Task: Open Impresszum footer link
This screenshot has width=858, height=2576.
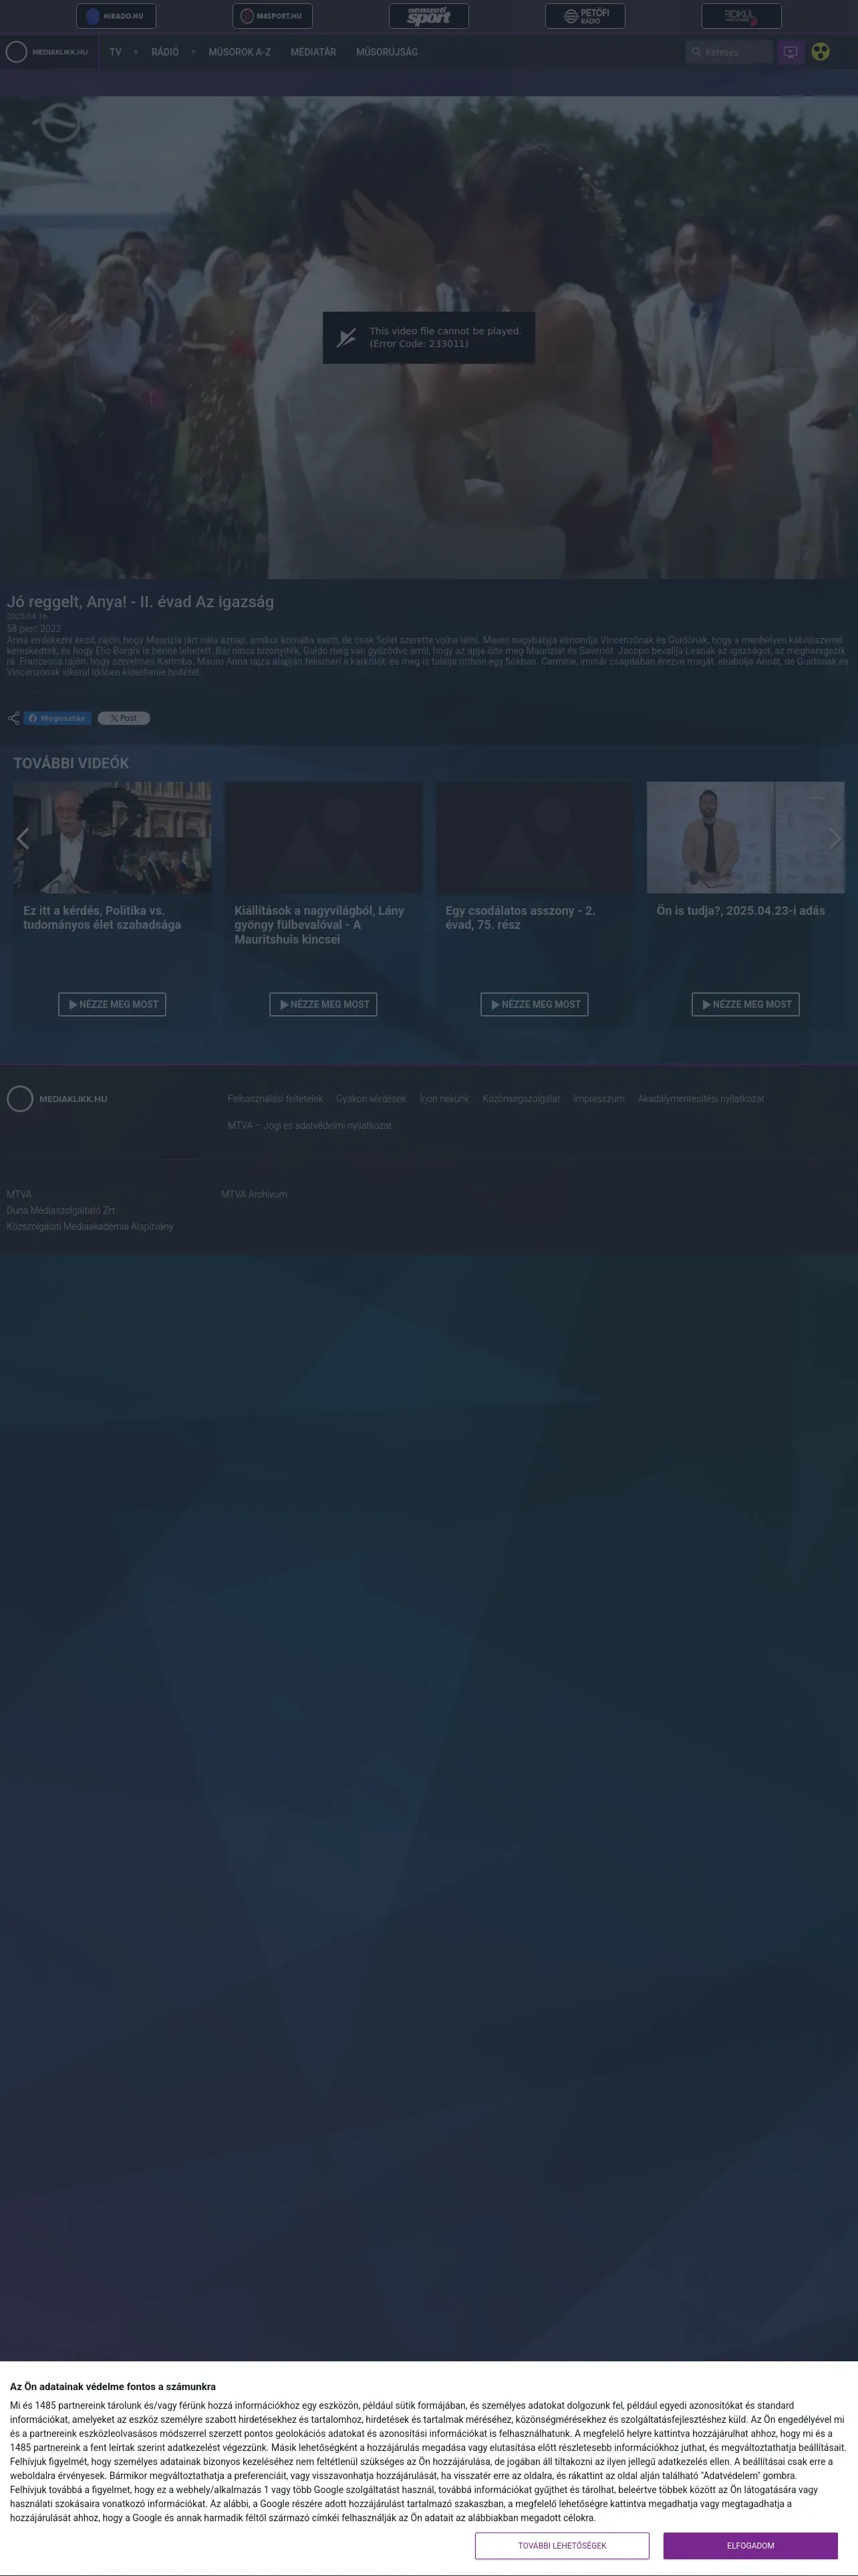Action: click(x=599, y=1099)
